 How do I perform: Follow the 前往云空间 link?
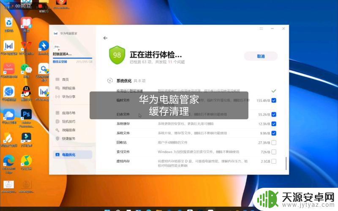[60, 62]
